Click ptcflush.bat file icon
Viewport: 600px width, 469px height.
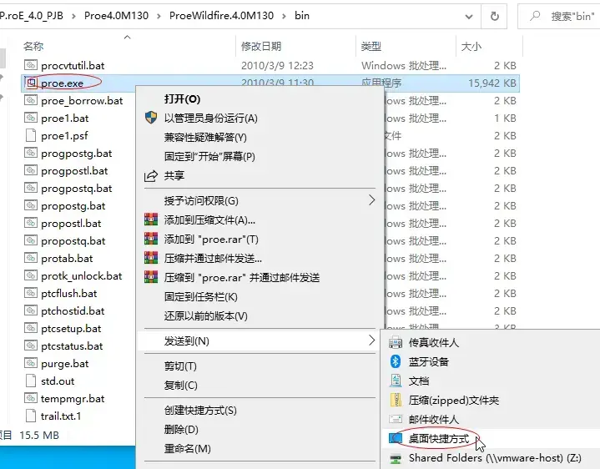point(31,294)
